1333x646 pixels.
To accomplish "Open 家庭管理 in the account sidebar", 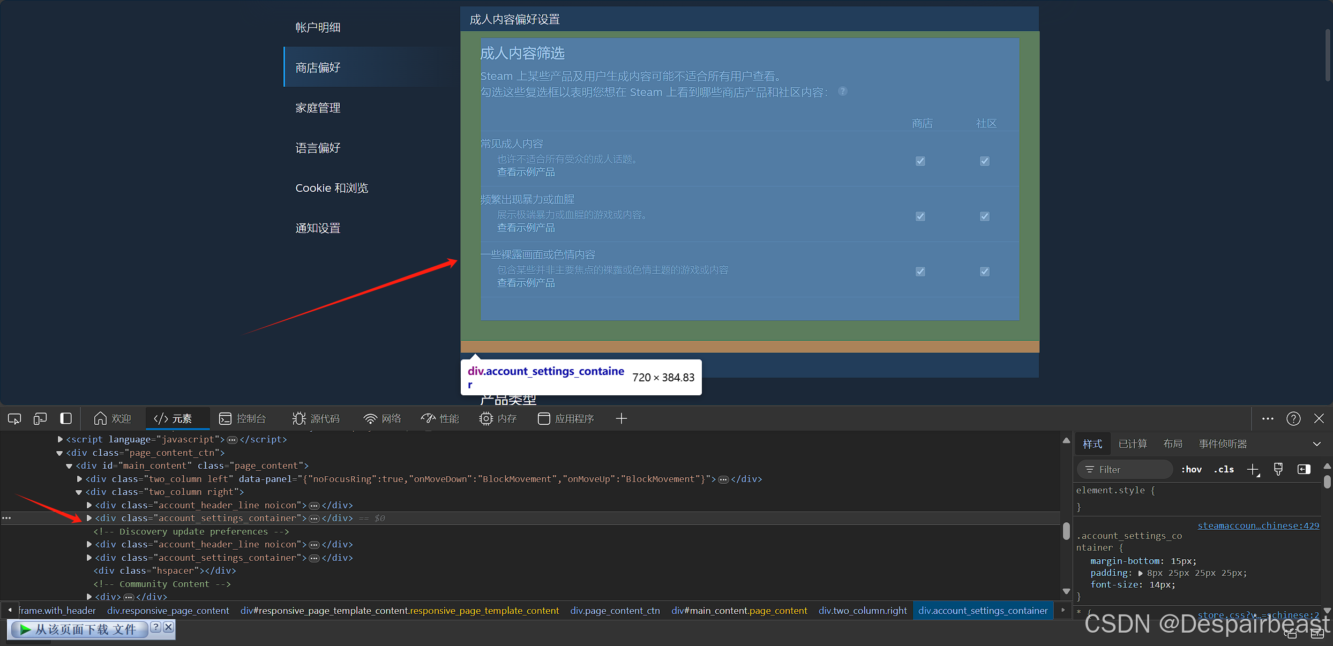I will click(x=318, y=108).
